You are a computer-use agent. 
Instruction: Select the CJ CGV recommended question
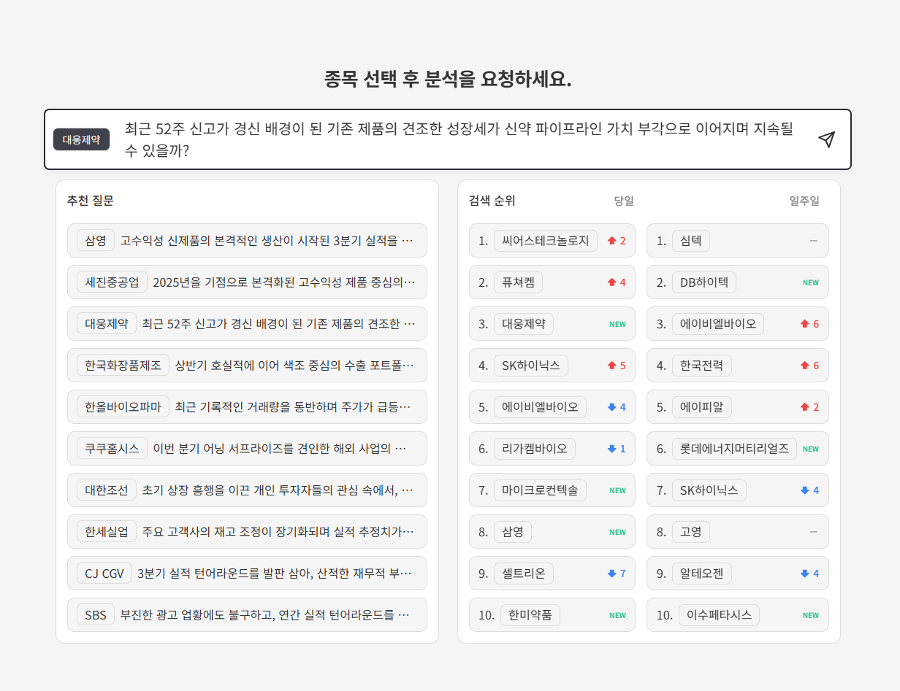pyautogui.click(x=247, y=574)
